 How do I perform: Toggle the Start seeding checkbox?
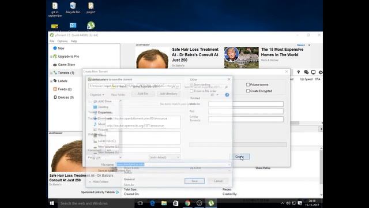coord(191,84)
